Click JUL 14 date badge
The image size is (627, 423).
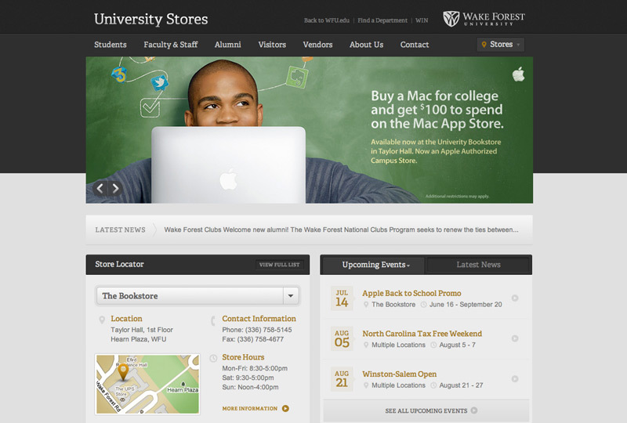tap(342, 298)
